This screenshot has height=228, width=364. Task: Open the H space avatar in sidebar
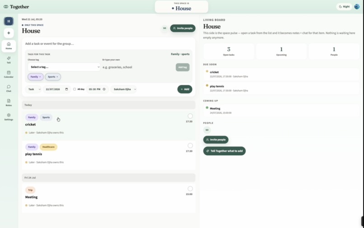[x=9, y=21]
